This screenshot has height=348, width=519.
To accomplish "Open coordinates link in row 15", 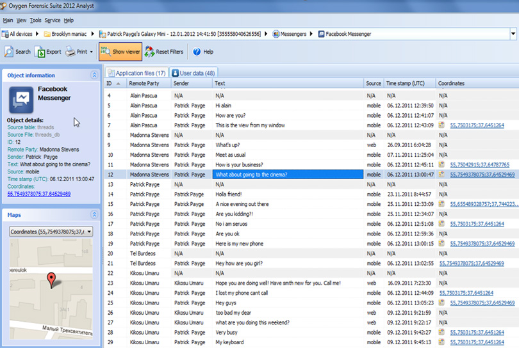I will pos(484,204).
